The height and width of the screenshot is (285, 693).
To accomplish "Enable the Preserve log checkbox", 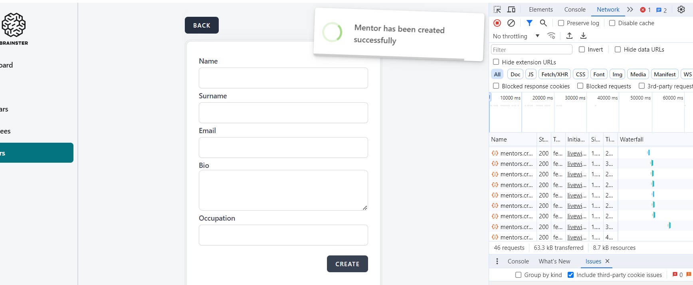I will pyautogui.click(x=561, y=23).
